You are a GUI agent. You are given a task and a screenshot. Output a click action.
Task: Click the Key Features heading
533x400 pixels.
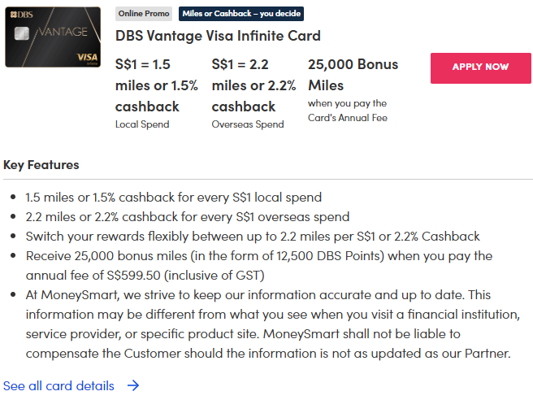click(x=41, y=165)
